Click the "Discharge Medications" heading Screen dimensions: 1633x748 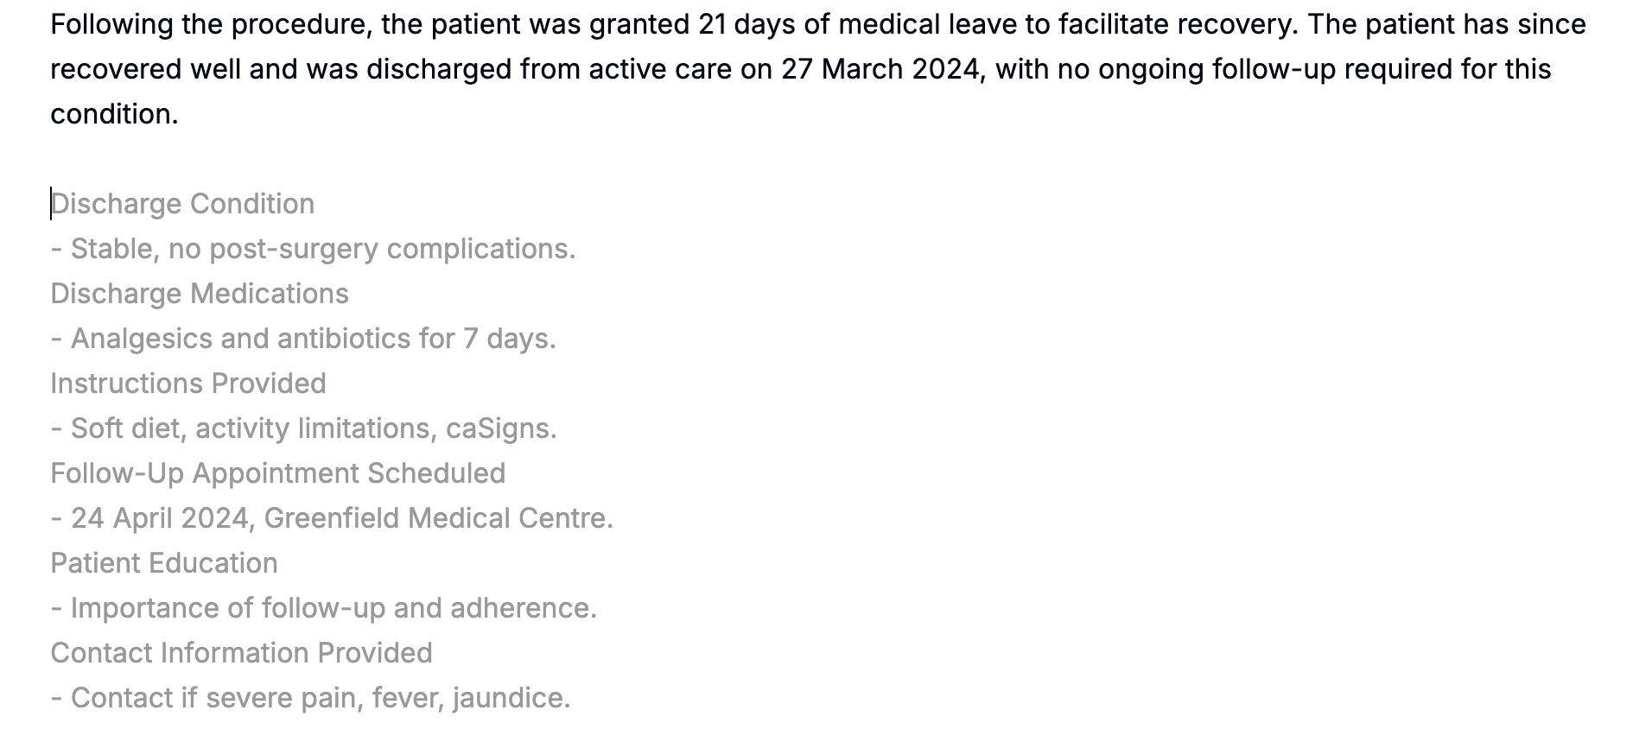pyautogui.click(x=200, y=294)
